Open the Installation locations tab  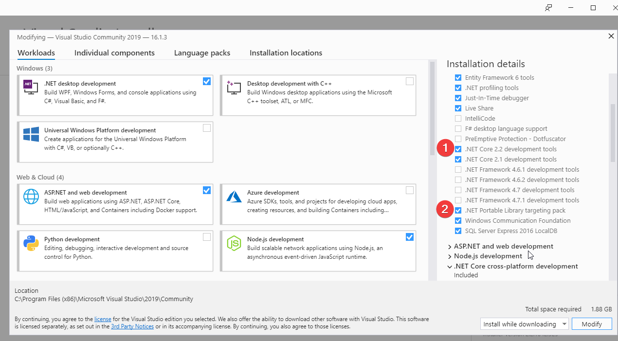pos(286,53)
